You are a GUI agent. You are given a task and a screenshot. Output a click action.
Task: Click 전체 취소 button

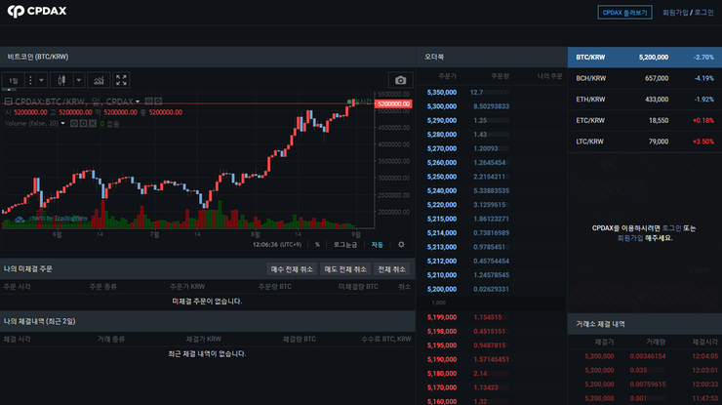(x=391, y=269)
